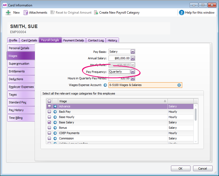This screenshot has width=219, height=176.
Task: Open Attachments from the toolbar
Action: point(26,13)
